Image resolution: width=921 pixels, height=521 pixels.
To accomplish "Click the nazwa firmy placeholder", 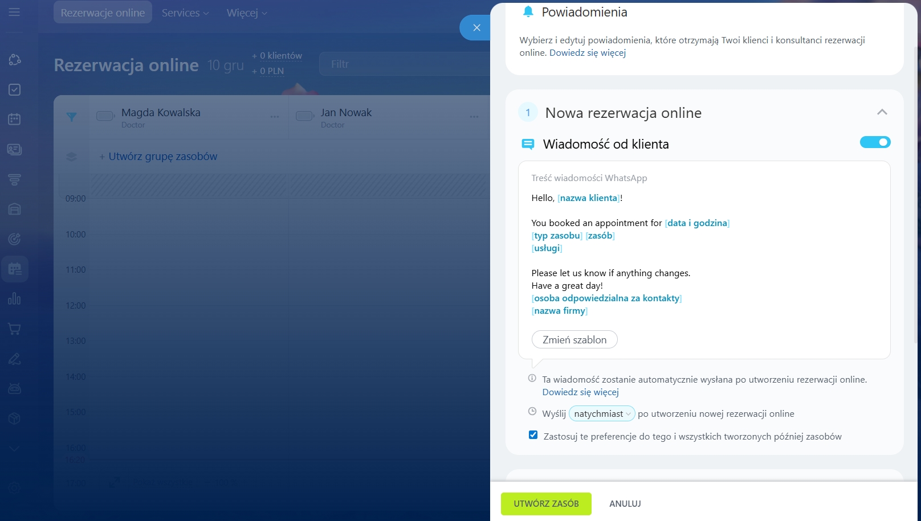I will [x=560, y=311].
